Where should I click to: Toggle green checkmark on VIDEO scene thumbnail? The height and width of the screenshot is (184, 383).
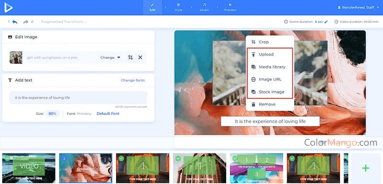click(7, 159)
